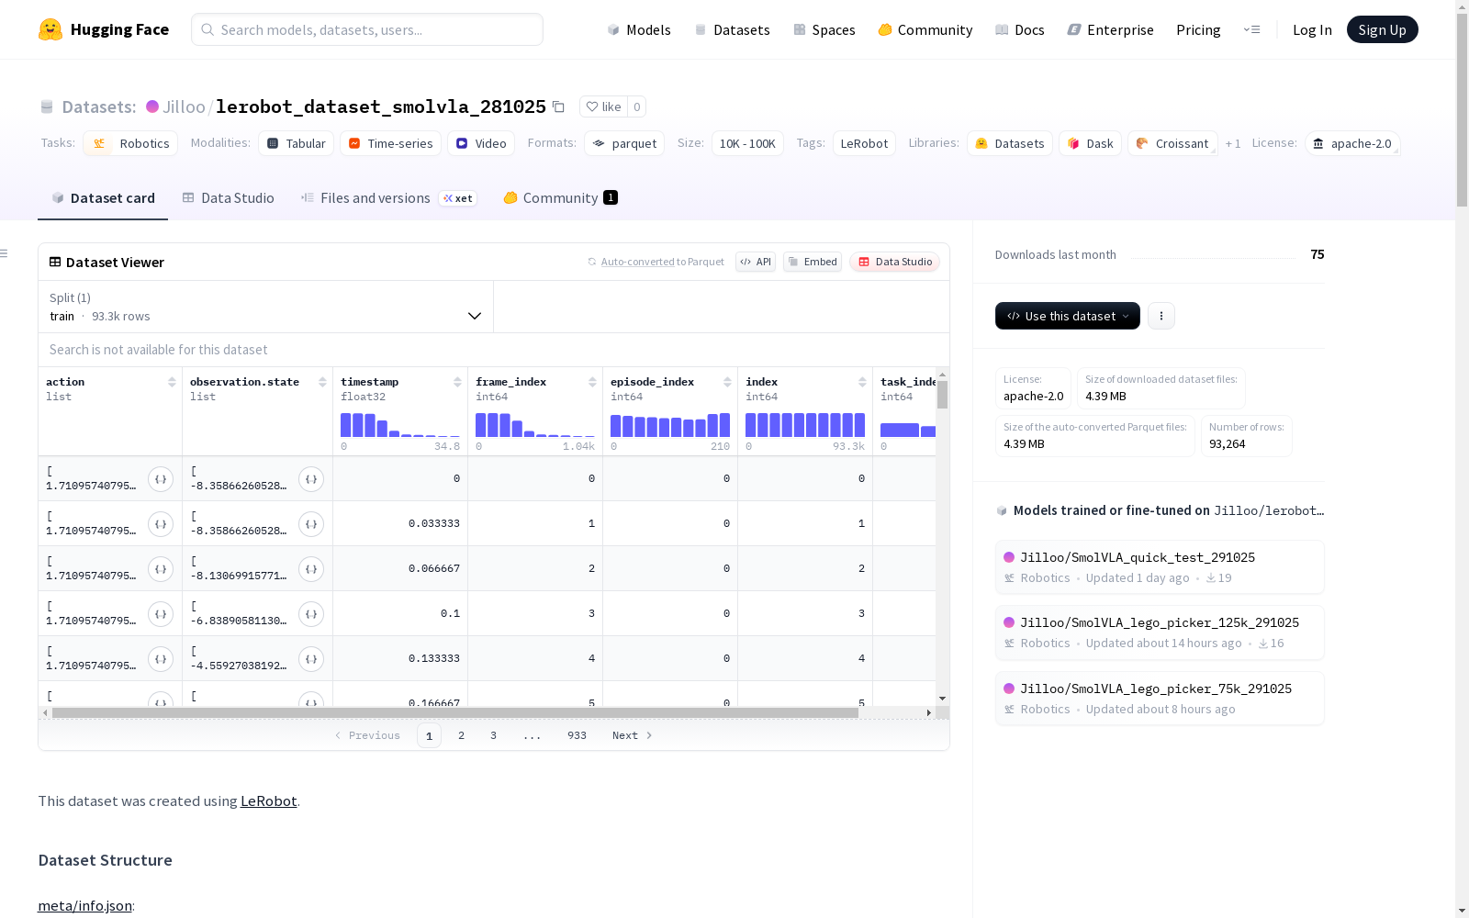Open the left sidebar table-of-contents icon
This screenshot has height=918, width=1469.
click(x=5, y=253)
